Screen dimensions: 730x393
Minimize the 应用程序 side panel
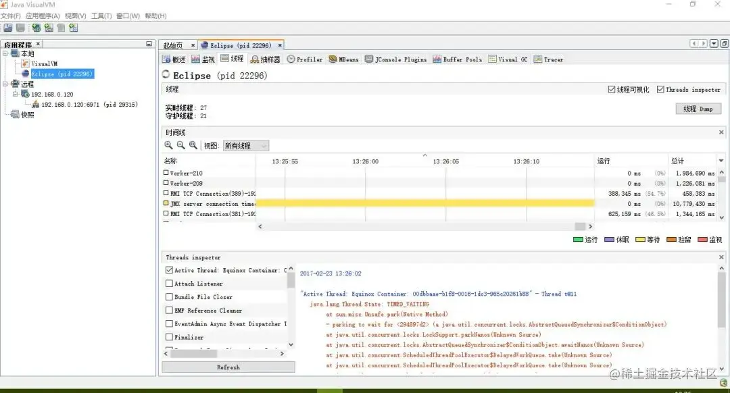[x=149, y=44]
